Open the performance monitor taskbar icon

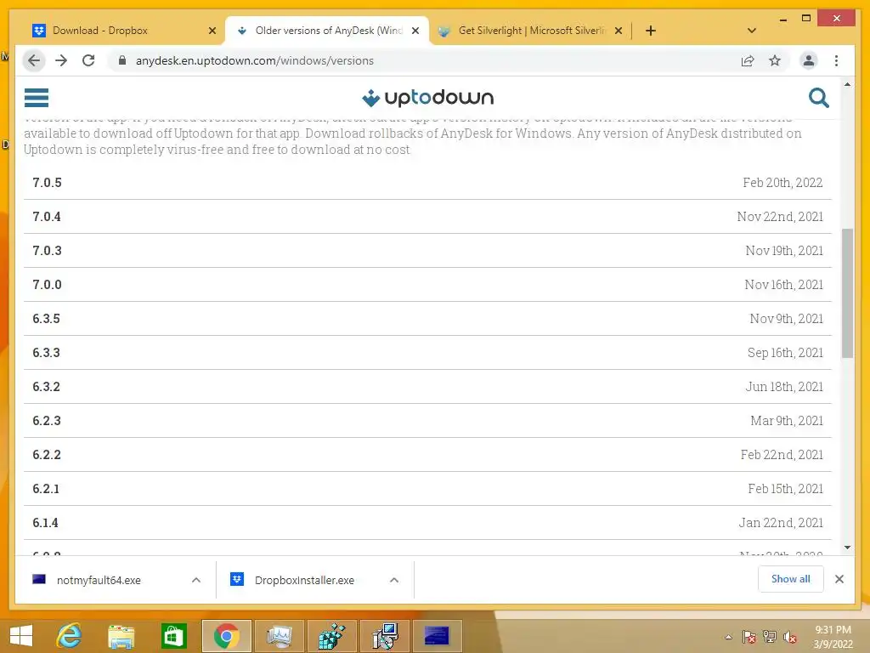[279, 636]
